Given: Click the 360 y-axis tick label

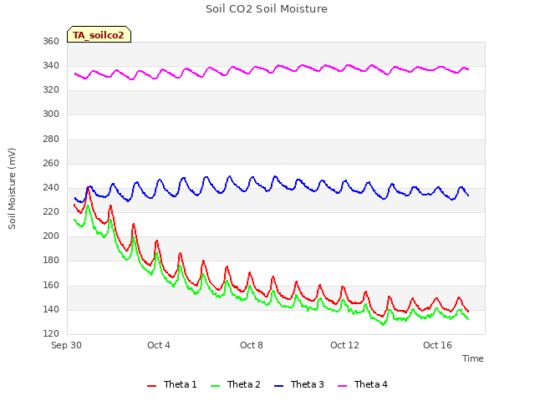Looking at the screenshot, I should [51, 41].
